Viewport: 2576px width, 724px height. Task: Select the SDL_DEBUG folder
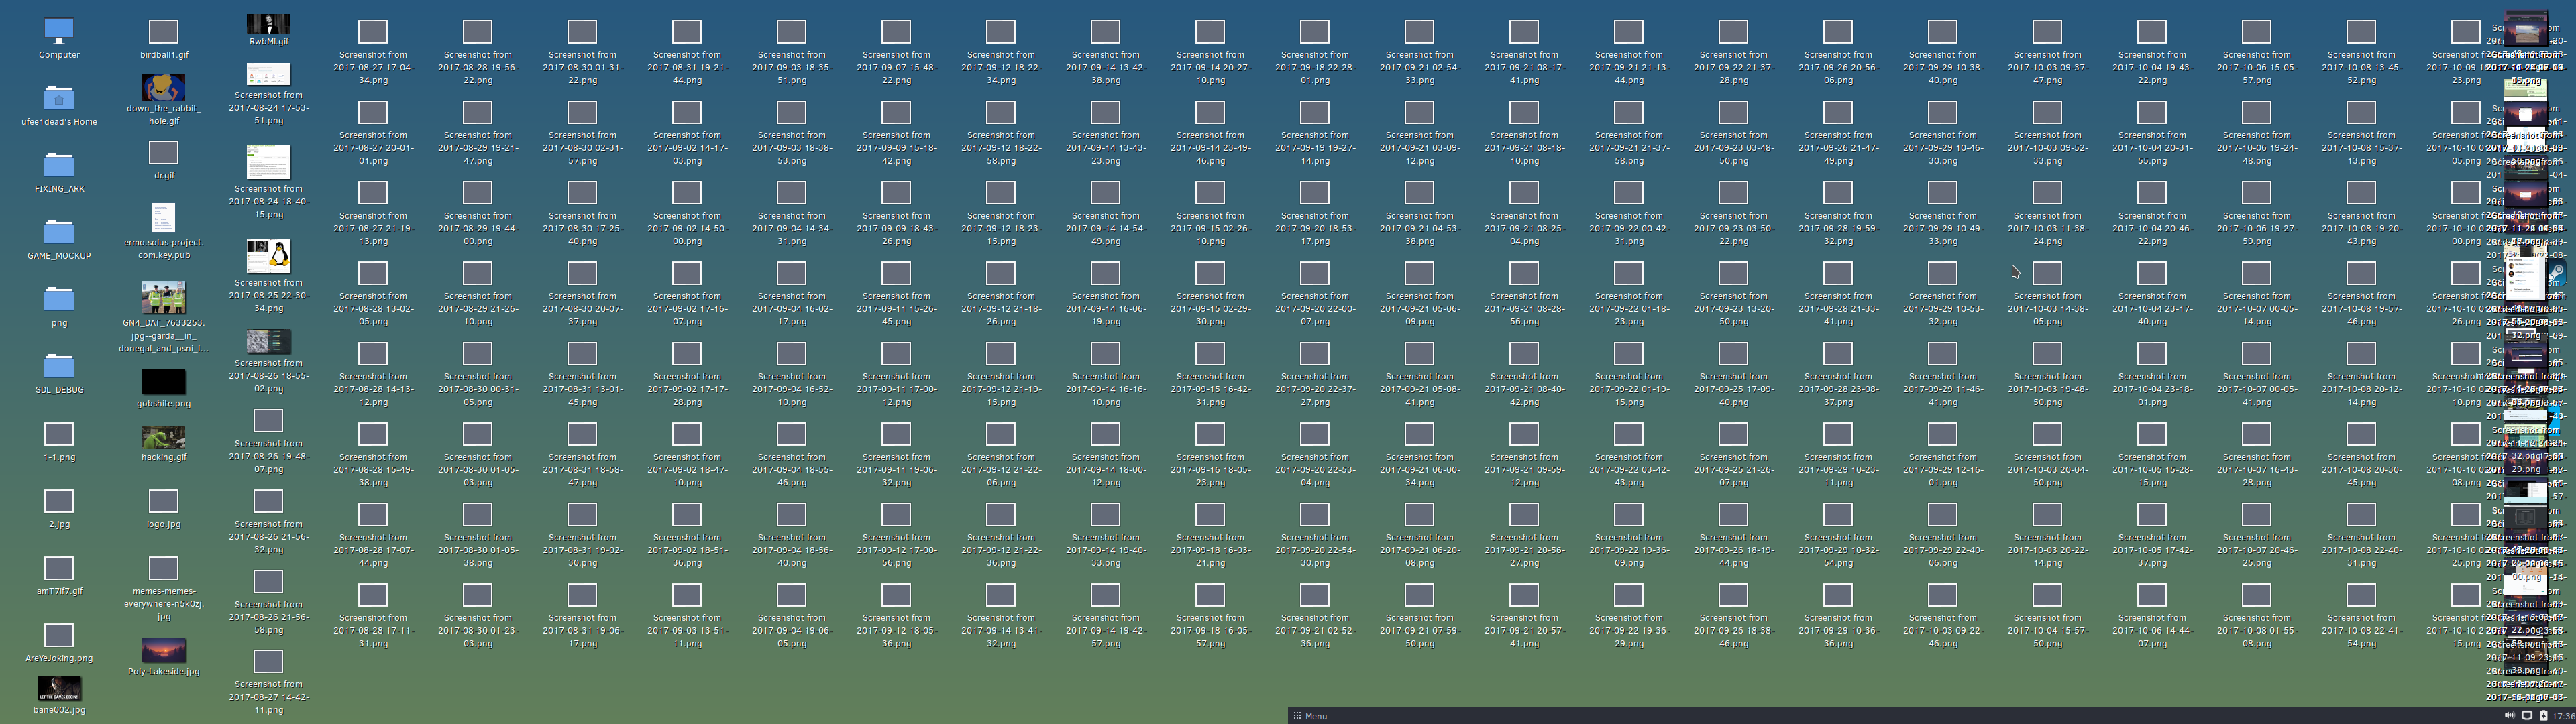tap(59, 366)
